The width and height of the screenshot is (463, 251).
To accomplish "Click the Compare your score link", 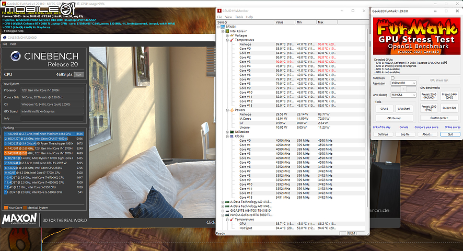I will 426,127.
